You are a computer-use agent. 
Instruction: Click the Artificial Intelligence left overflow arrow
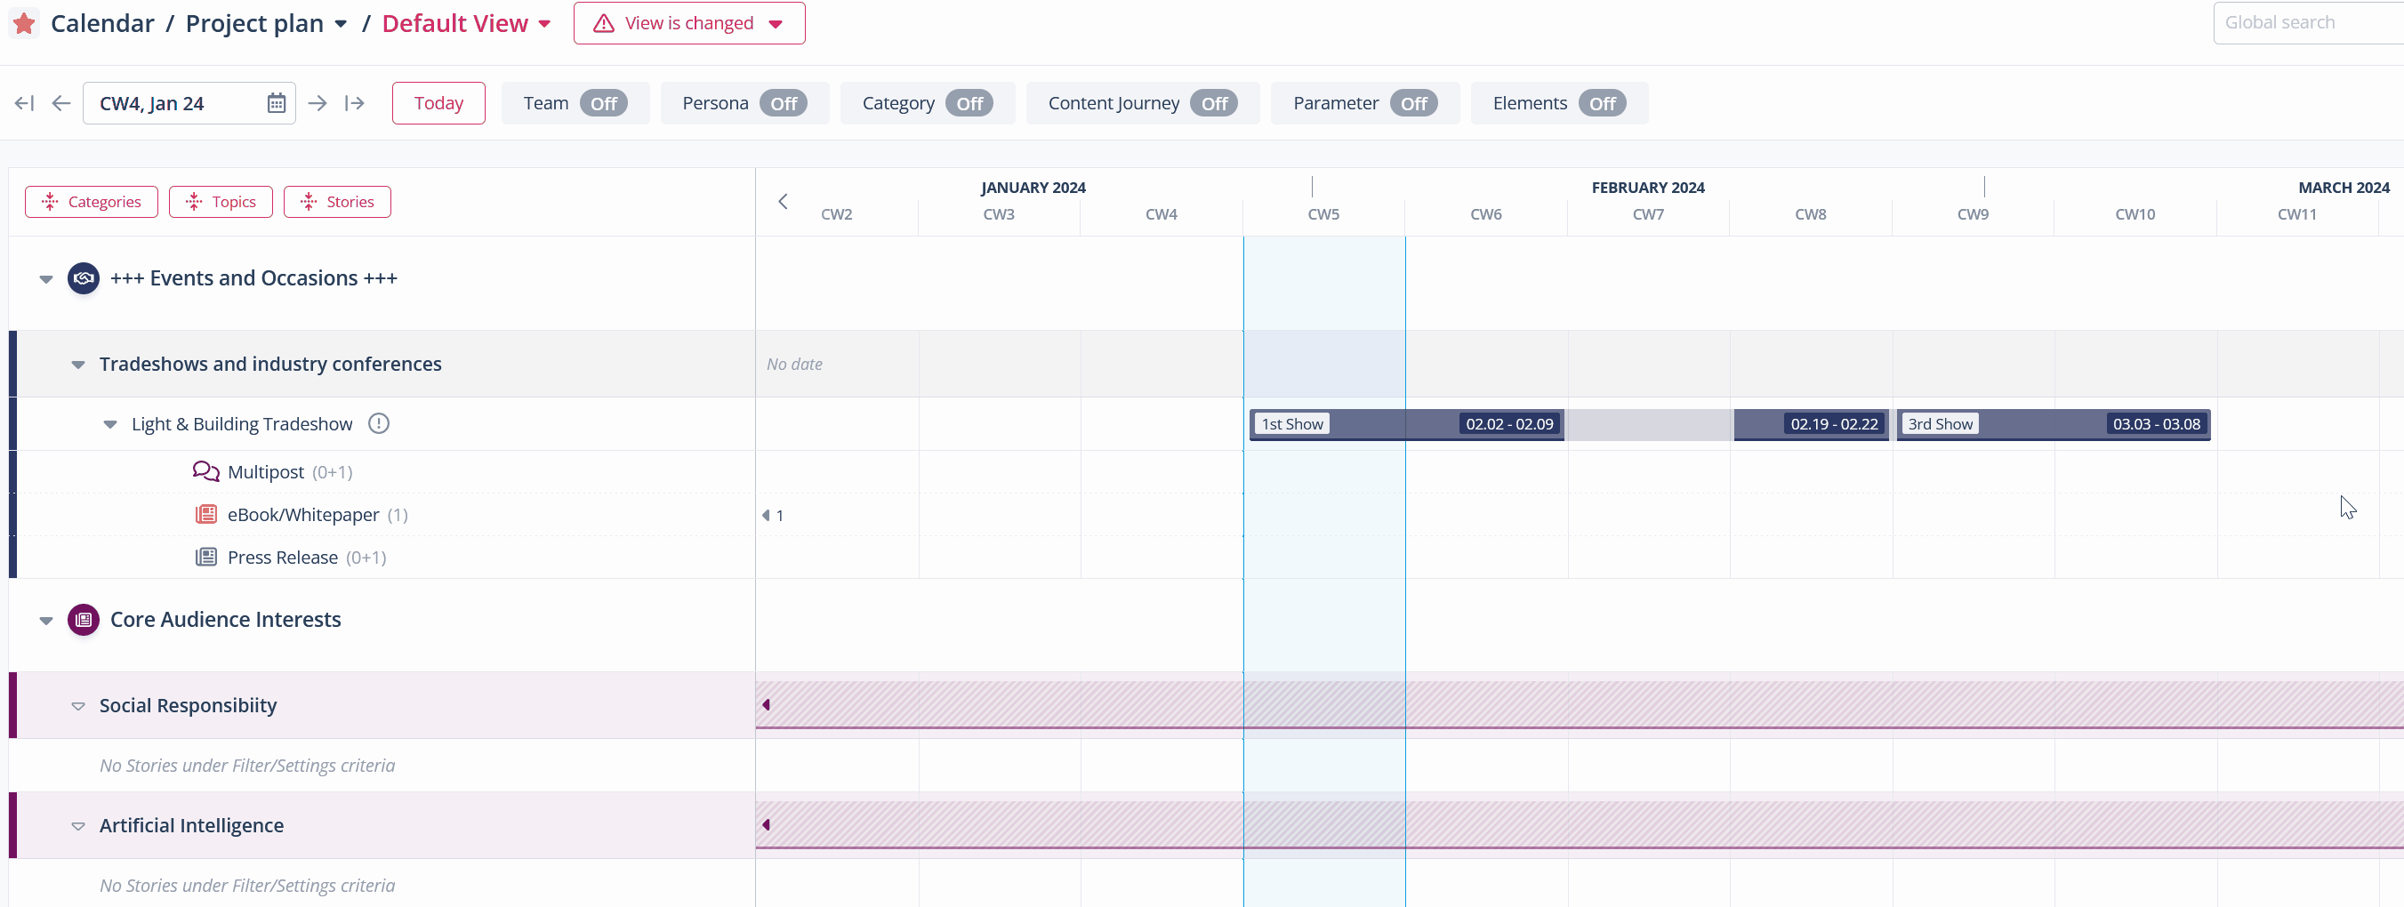[765, 825]
